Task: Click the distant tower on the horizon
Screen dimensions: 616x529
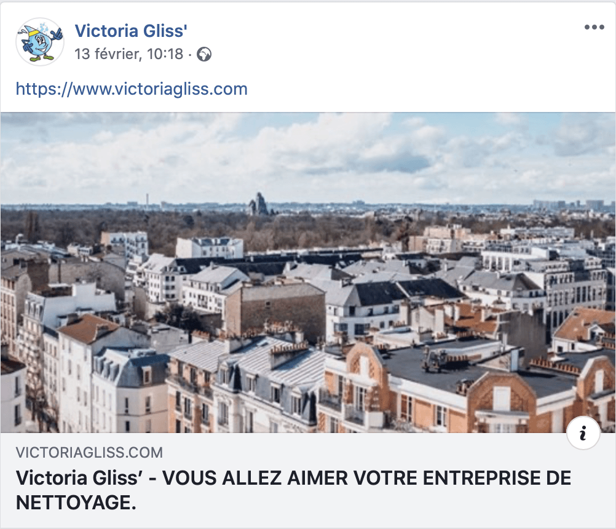Action: (258, 204)
